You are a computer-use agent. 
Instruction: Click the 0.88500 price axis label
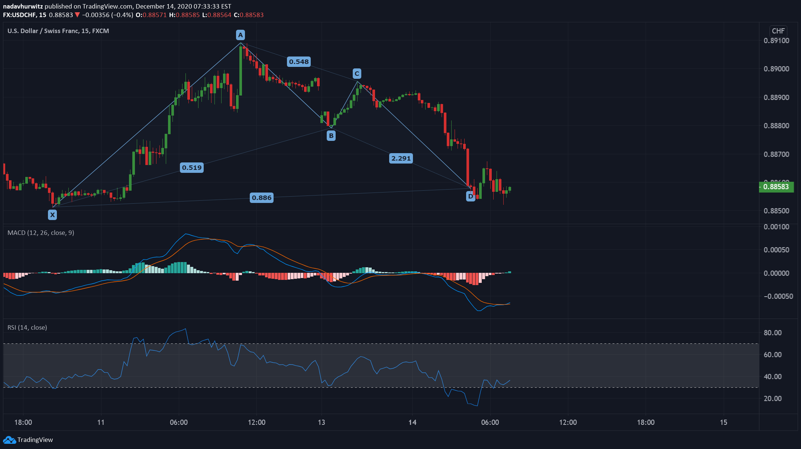pos(776,211)
